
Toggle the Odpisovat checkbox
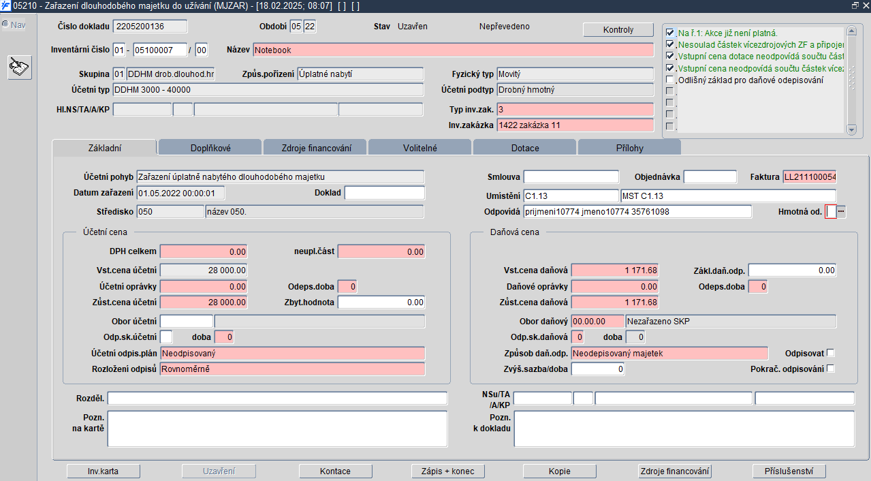[x=830, y=353]
